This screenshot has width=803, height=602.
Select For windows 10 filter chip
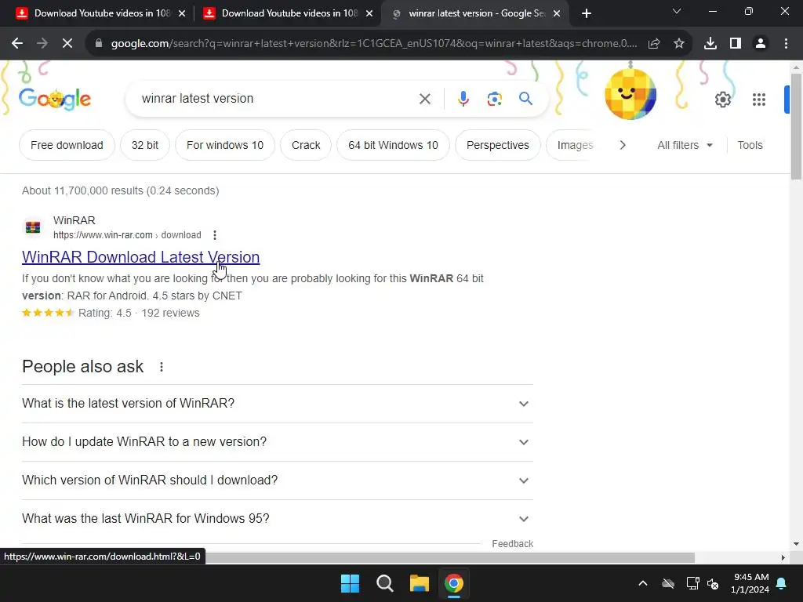pos(225,145)
